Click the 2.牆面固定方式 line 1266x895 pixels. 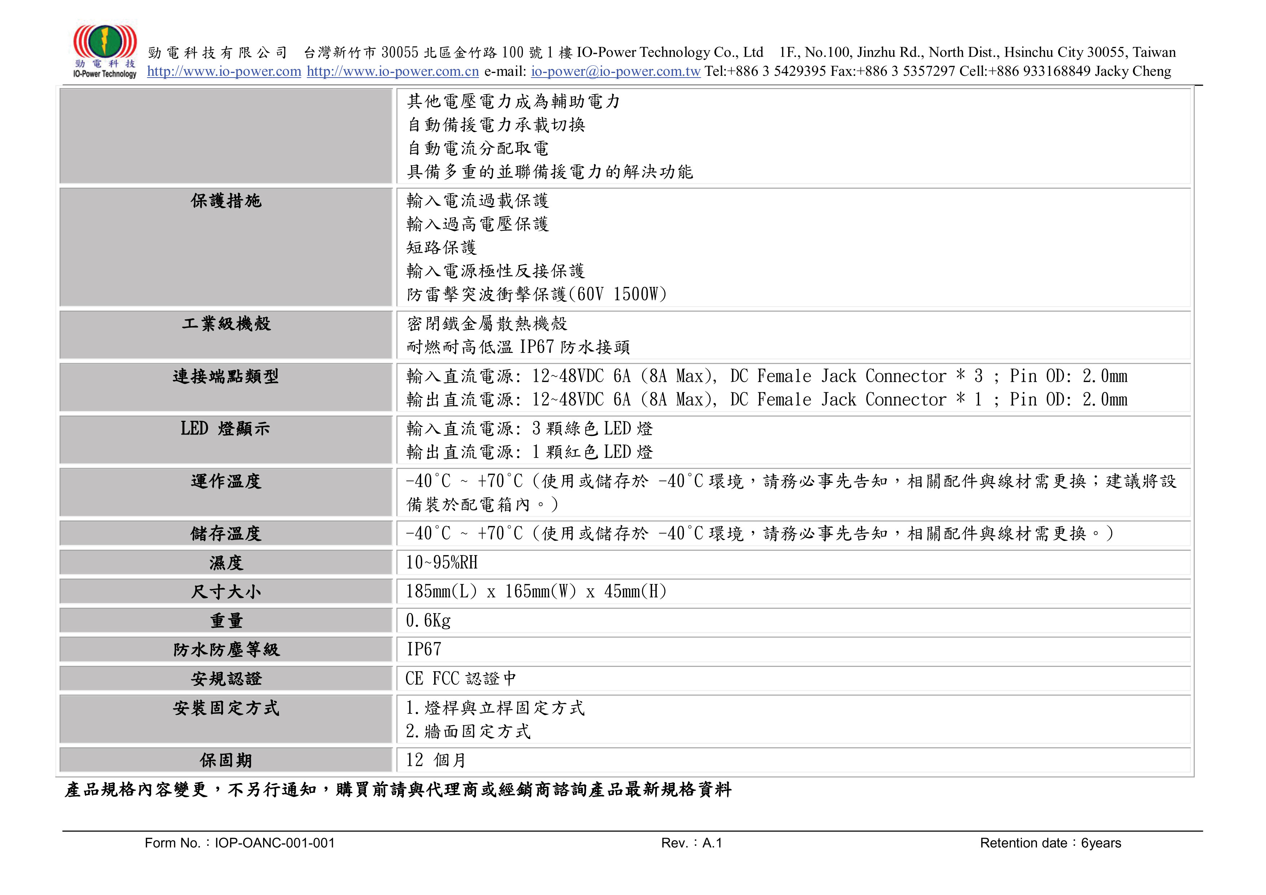(468, 731)
